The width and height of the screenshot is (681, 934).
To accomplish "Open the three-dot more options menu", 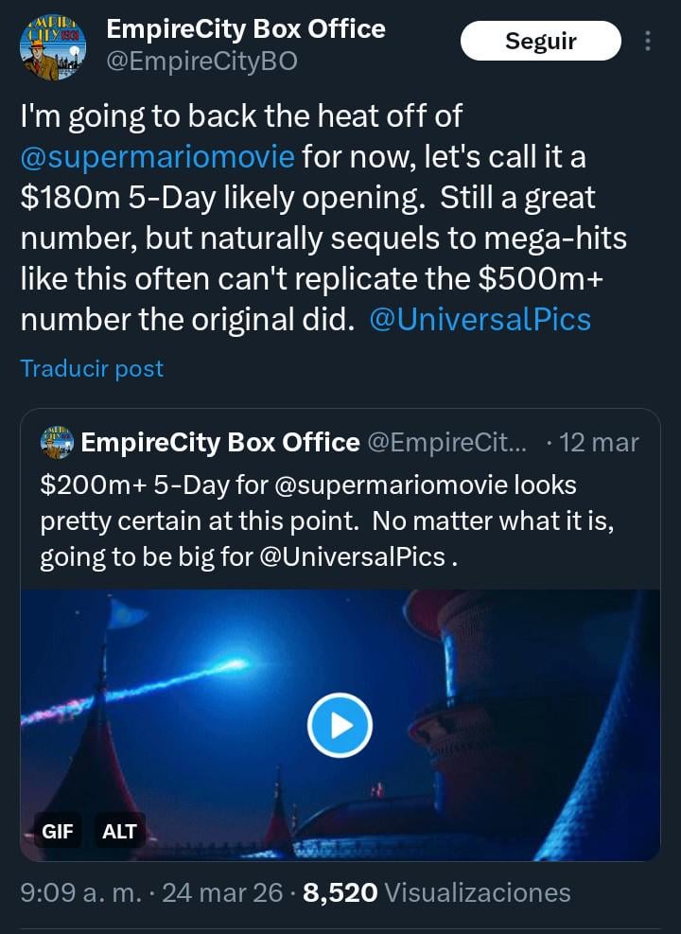I will 648,42.
